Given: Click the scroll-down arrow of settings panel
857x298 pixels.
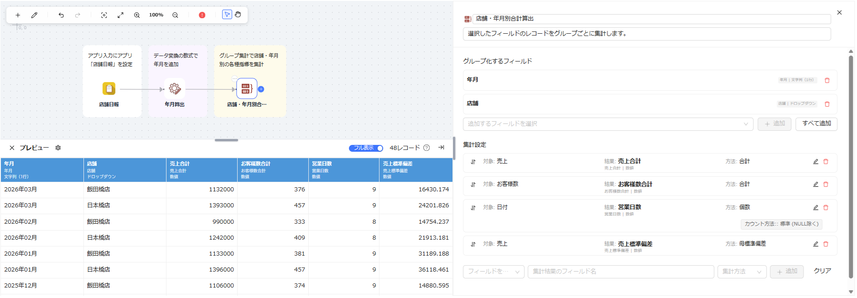Looking at the screenshot, I should point(851,292).
